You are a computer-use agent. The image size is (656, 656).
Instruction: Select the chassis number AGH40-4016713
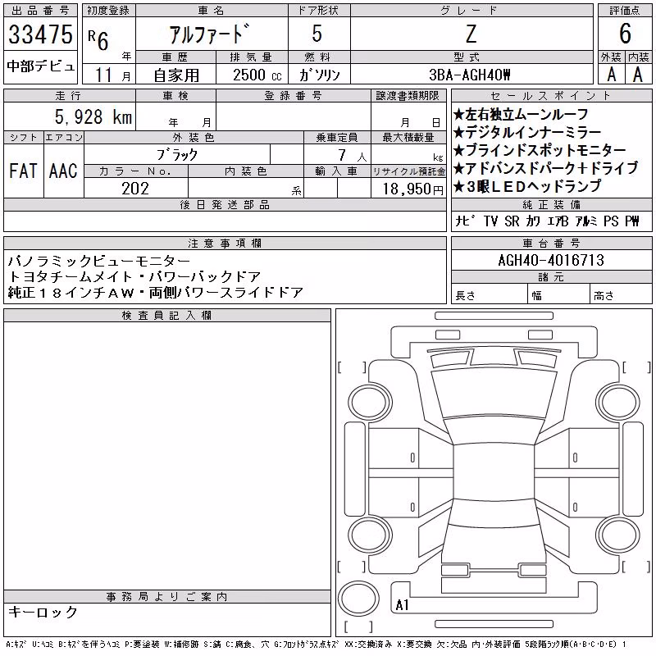tap(551, 260)
